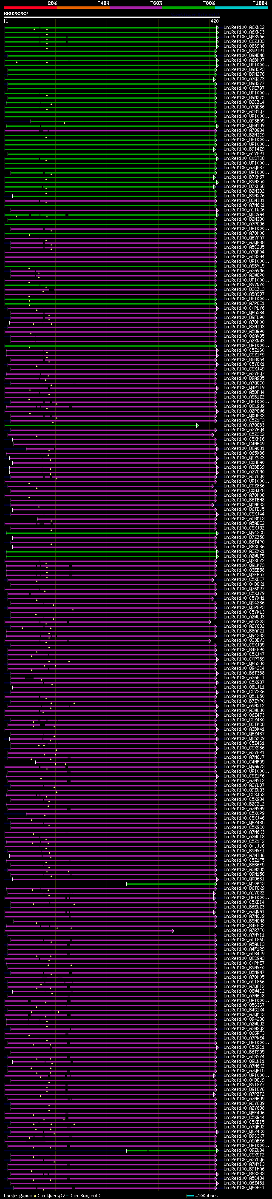
Task: Open hit UniRef100_Q33DV2
Action: (244, 561)
